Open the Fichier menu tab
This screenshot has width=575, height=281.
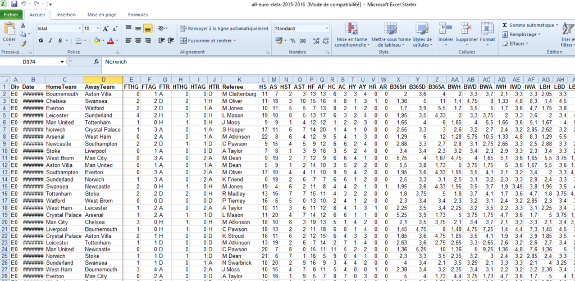11,15
